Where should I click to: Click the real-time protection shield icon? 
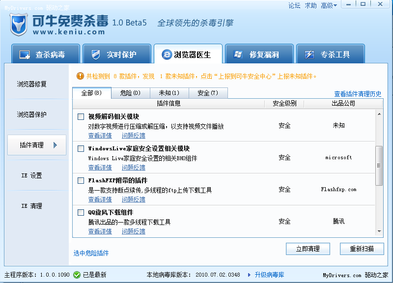tap(96, 55)
